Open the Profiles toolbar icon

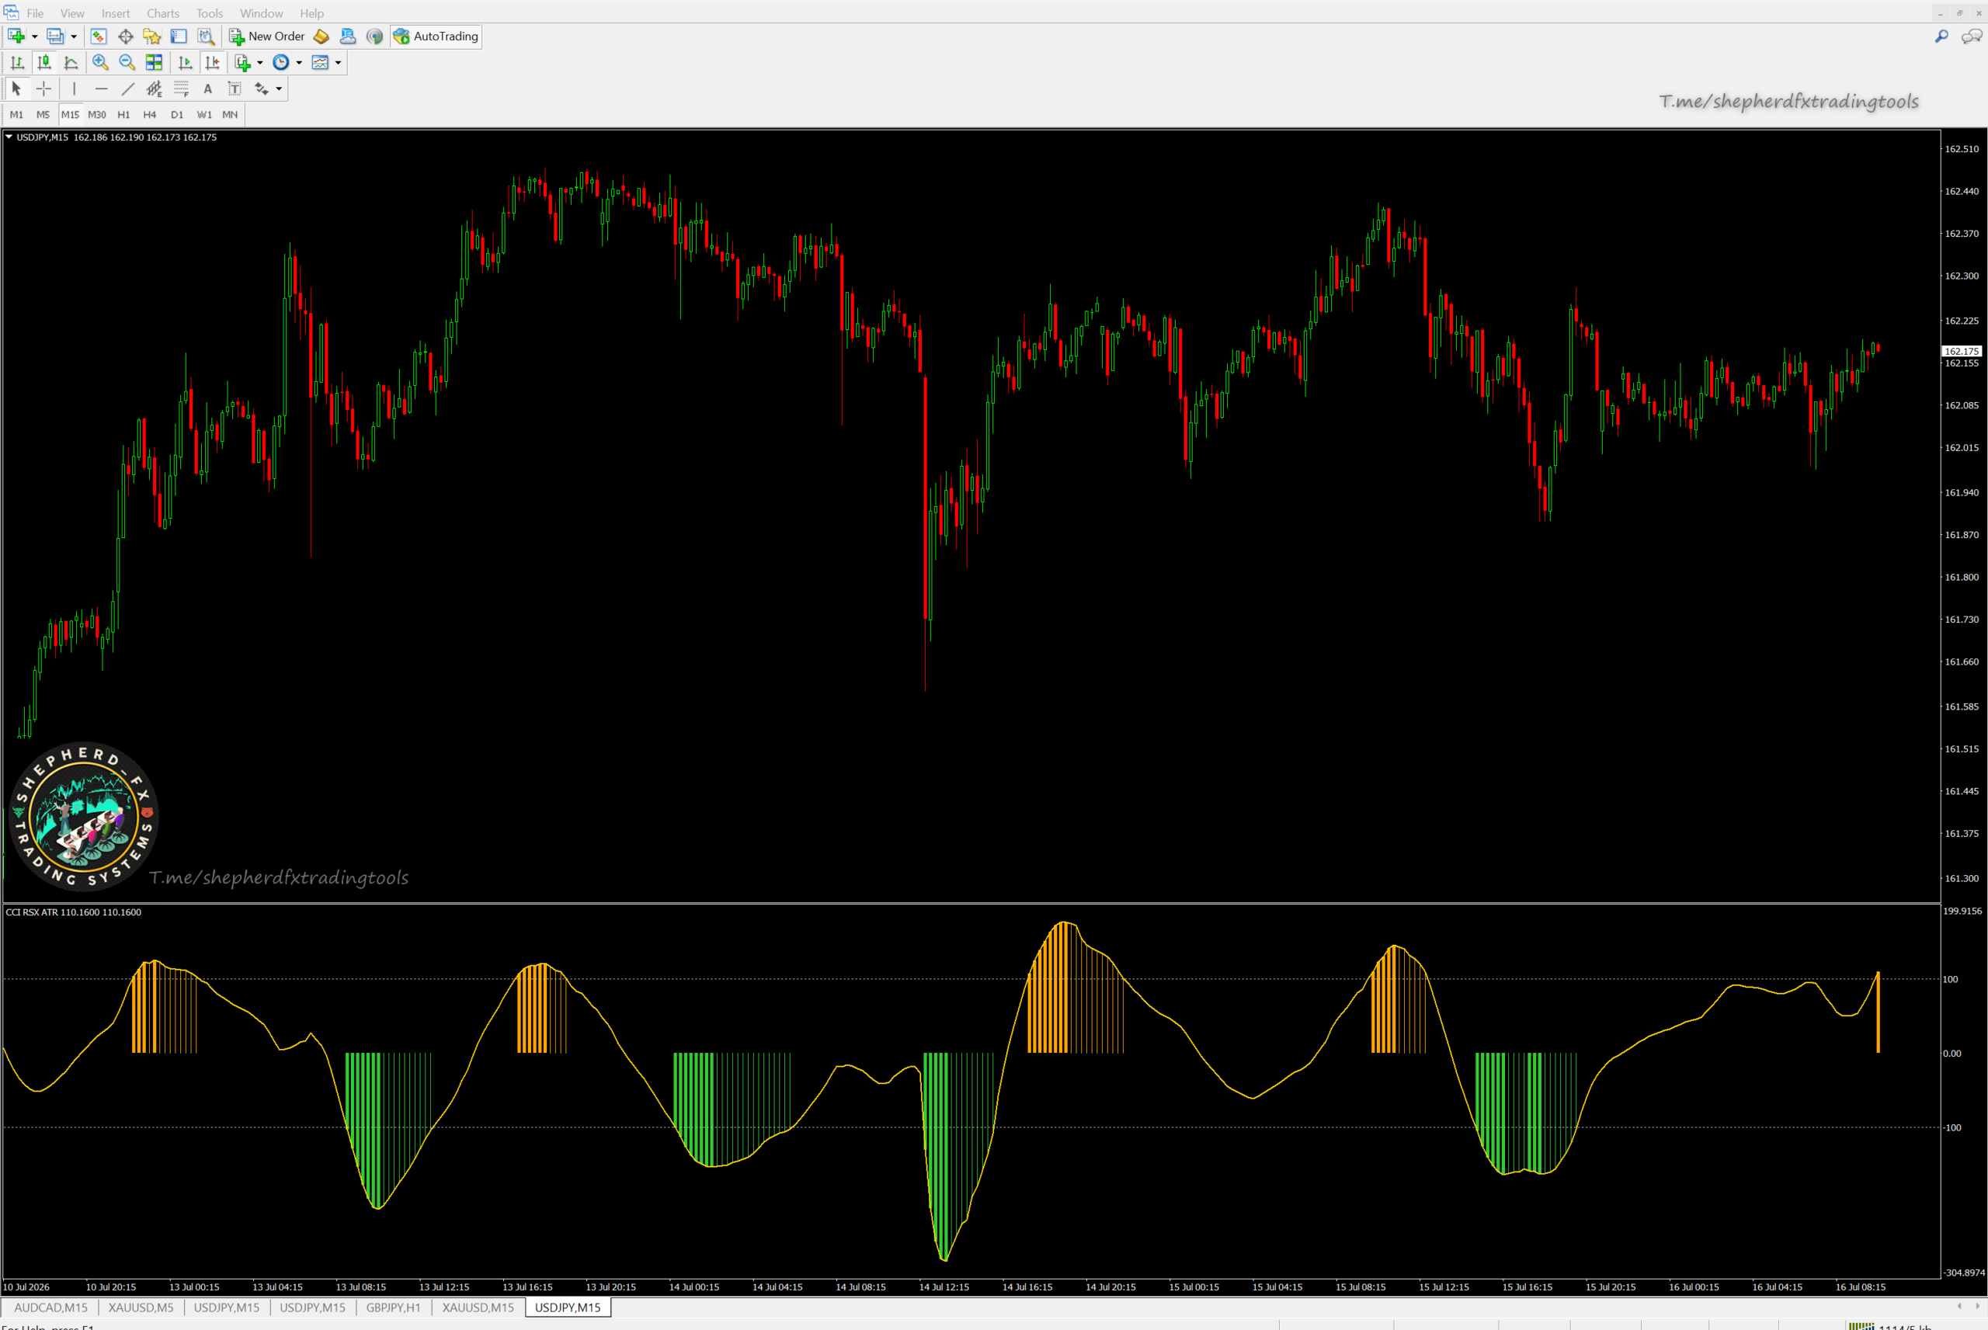55,36
